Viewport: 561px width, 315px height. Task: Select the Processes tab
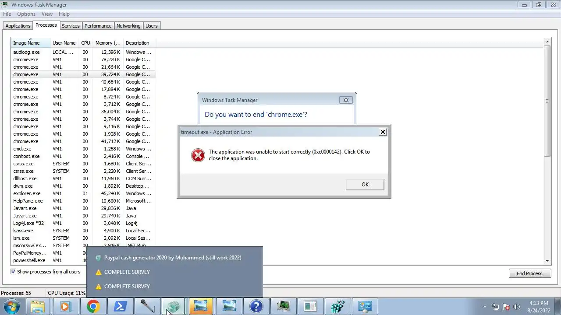pos(46,25)
